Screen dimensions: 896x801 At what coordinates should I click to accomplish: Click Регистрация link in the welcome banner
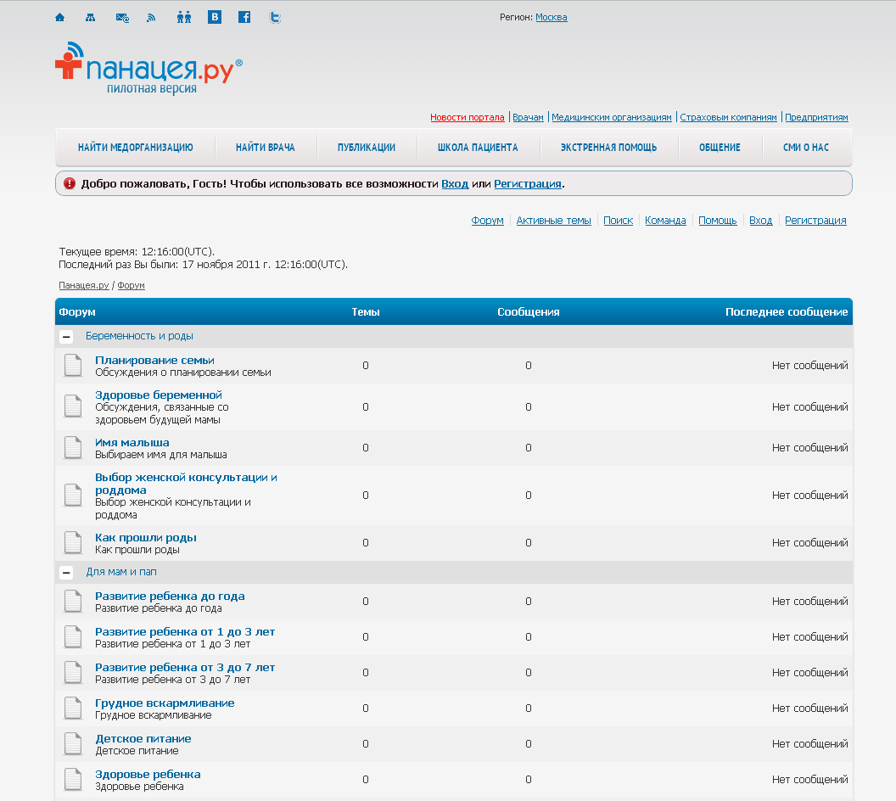tap(528, 184)
